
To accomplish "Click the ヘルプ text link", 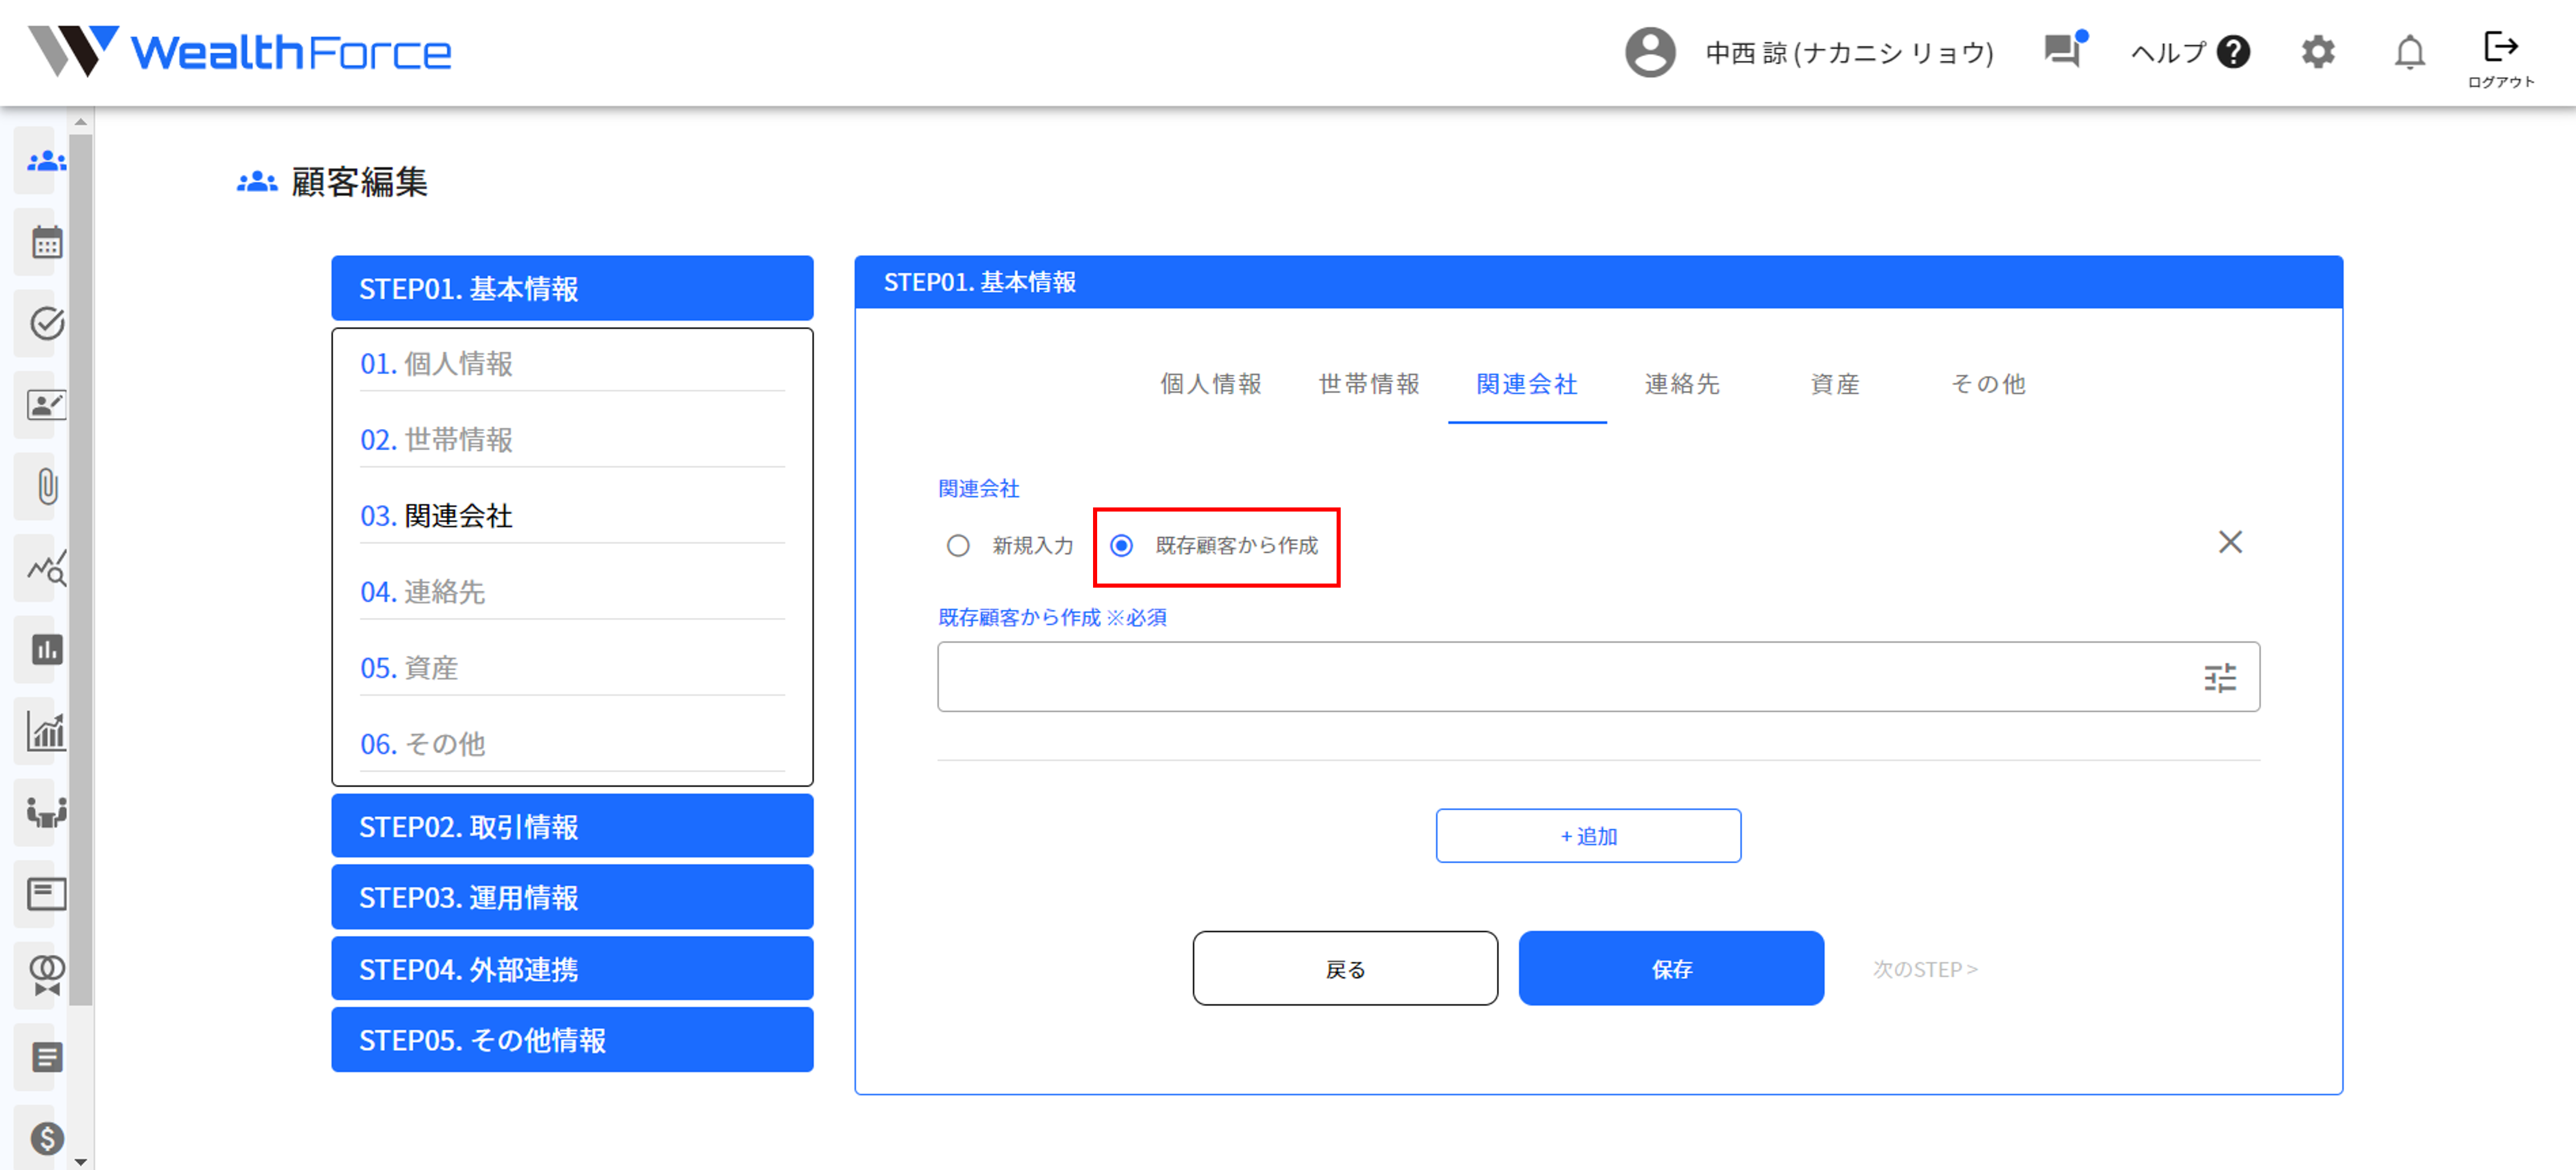I will (x=2168, y=52).
